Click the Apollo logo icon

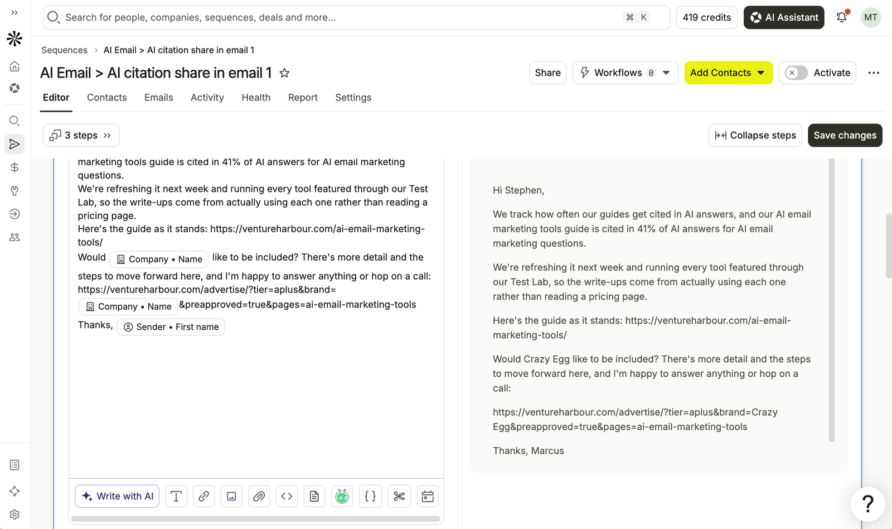point(14,39)
